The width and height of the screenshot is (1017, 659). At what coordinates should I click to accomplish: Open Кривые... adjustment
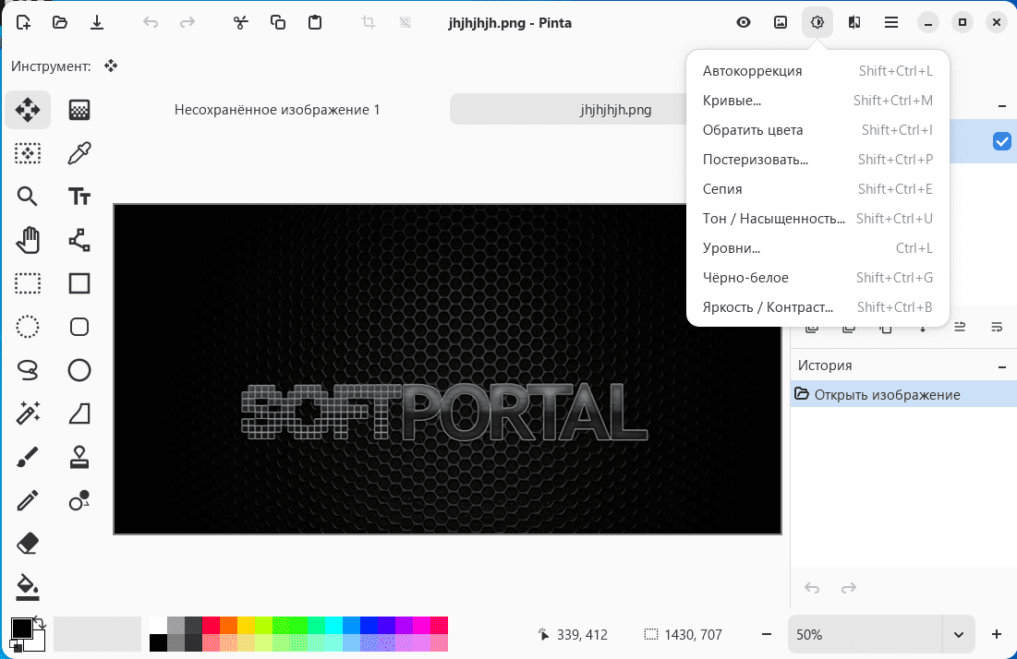coord(817,101)
